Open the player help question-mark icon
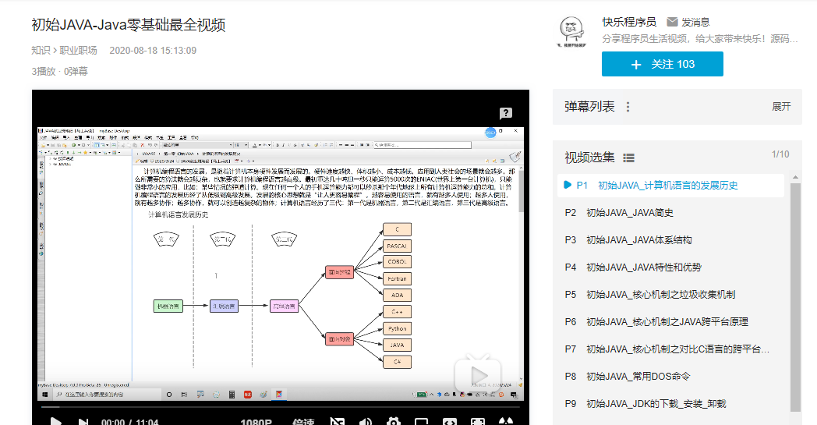This screenshot has height=425, width=817. pos(505,113)
